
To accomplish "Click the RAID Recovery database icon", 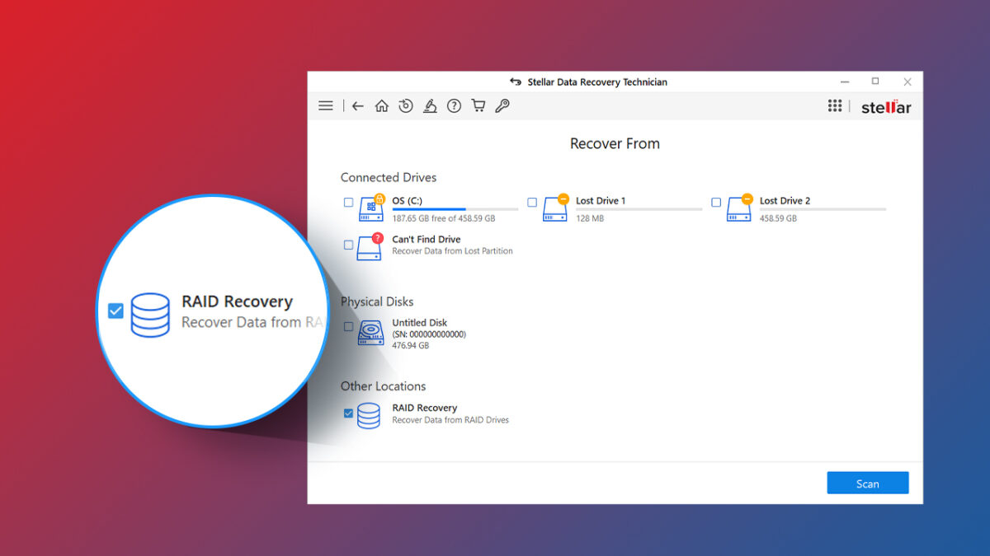I will click(369, 415).
